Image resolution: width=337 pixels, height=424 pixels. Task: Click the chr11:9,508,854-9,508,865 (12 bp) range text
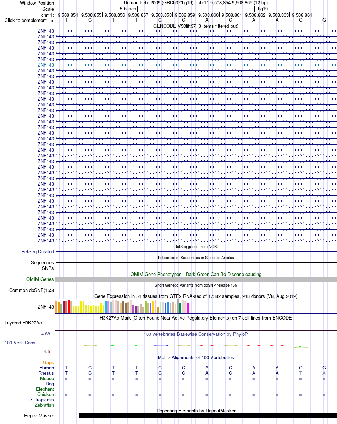(233, 3)
